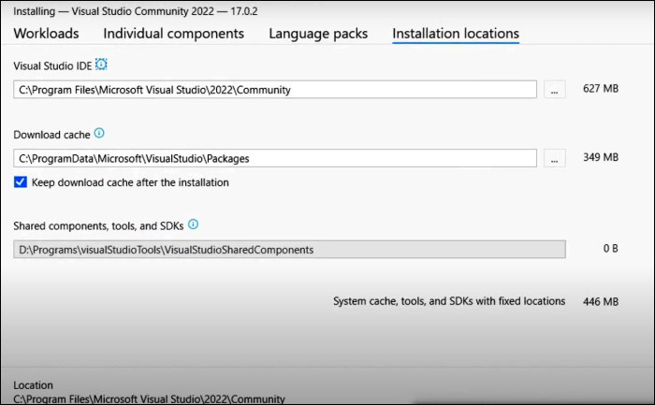
Task: Click the Download cache info icon
Action: point(99,134)
